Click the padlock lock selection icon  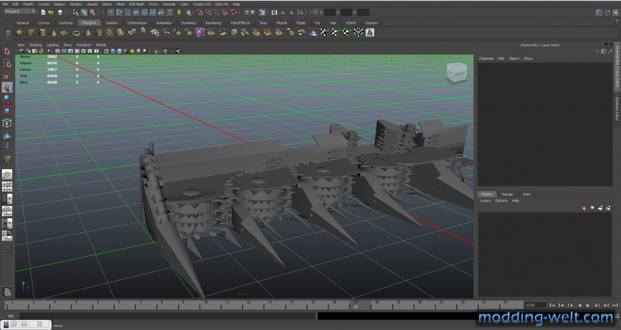[x=179, y=12]
